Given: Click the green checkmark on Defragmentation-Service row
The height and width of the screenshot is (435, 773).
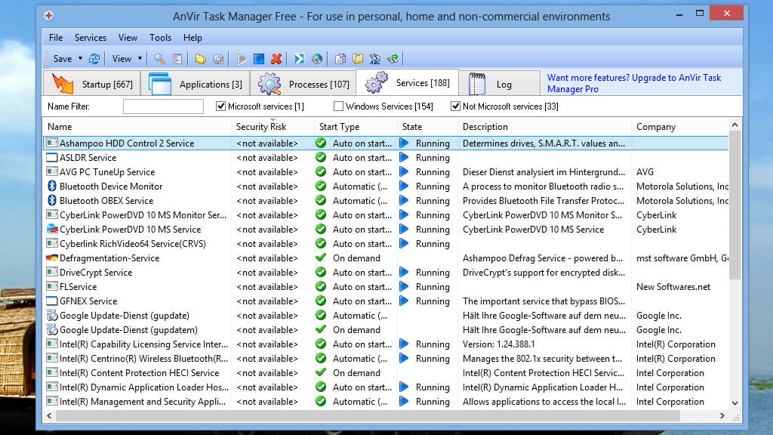Looking at the screenshot, I should coord(321,258).
